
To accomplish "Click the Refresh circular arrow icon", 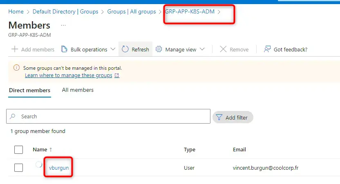I will [x=125, y=49].
